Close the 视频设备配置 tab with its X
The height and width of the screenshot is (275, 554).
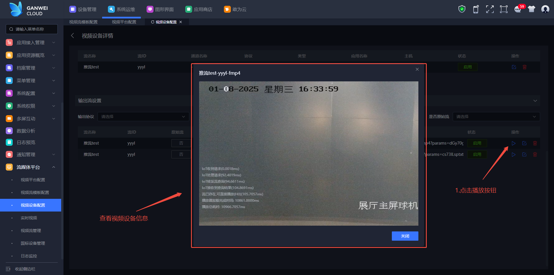pyautogui.click(x=181, y=22)
